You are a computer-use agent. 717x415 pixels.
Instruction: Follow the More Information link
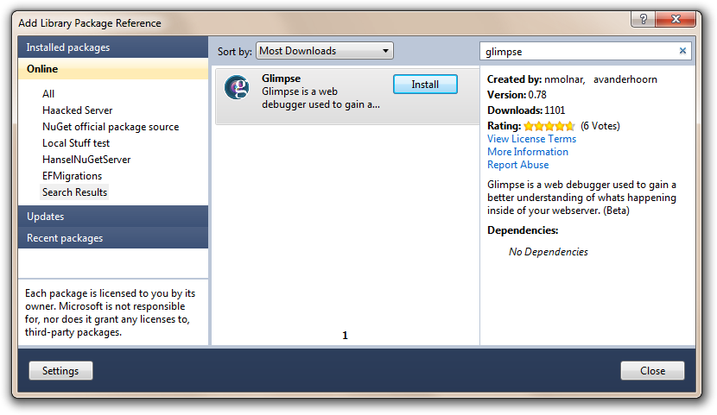coord(528,152)
